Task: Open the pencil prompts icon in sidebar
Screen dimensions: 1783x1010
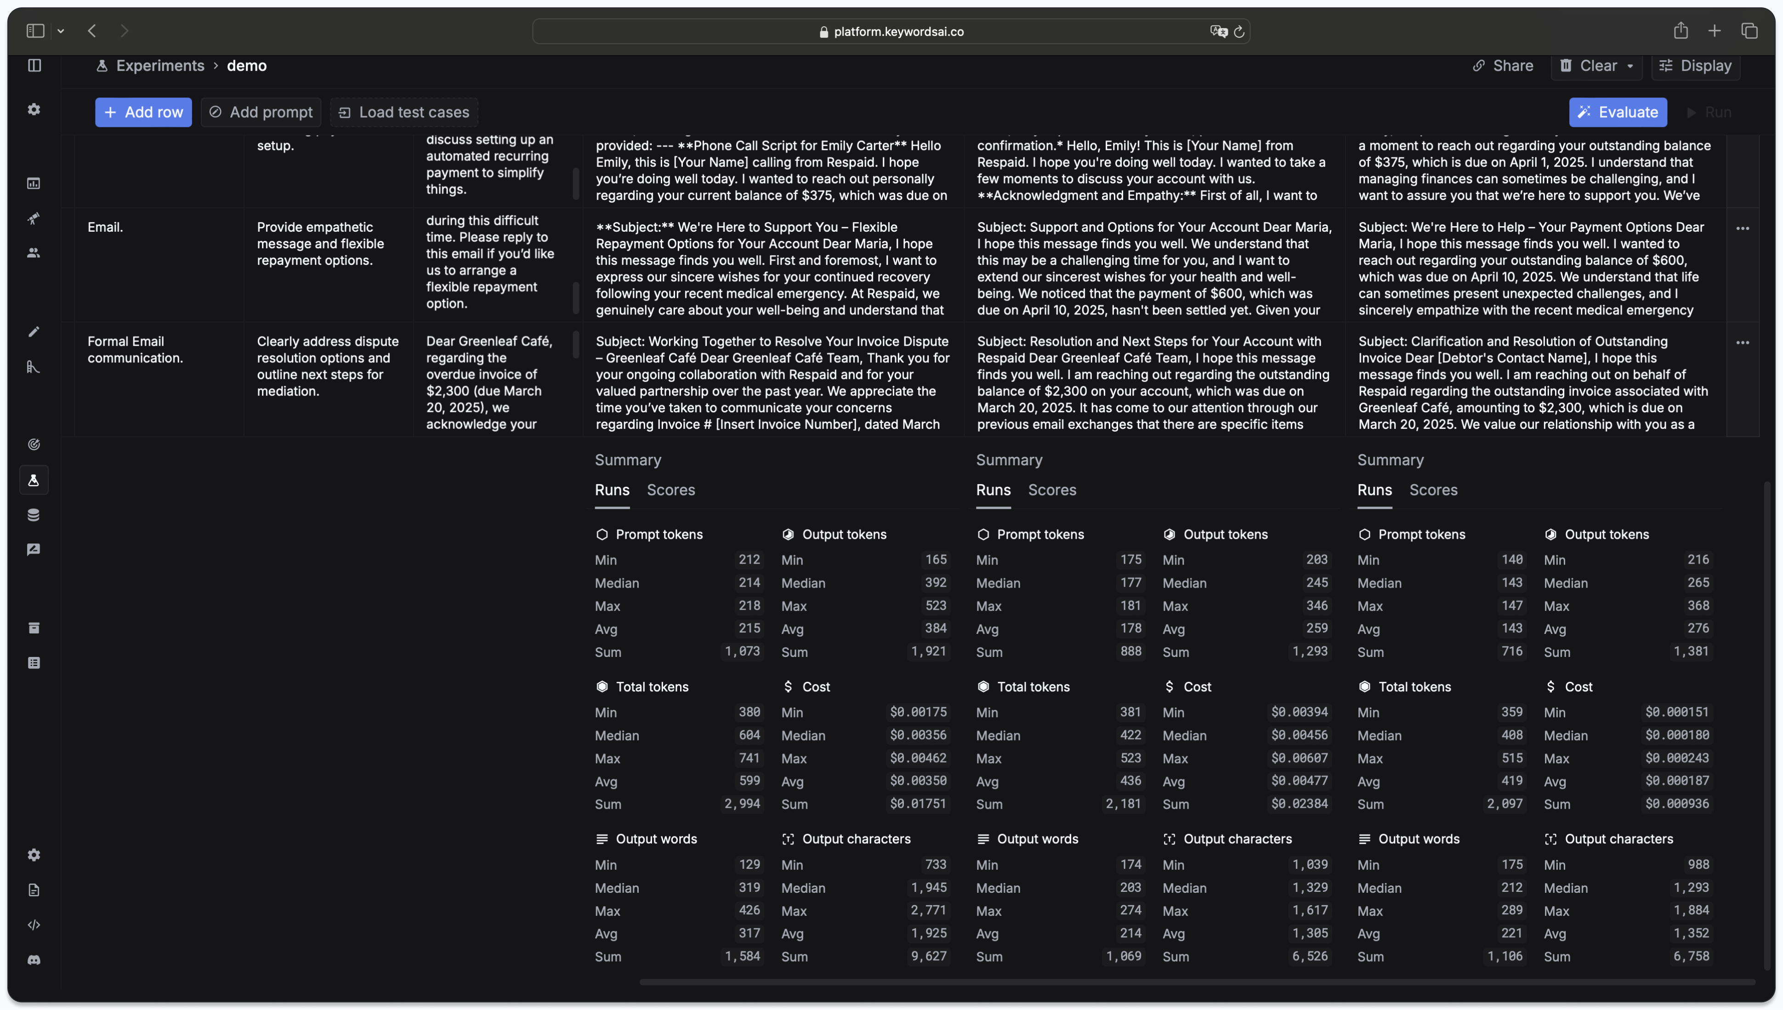Action: coord(34,331)
